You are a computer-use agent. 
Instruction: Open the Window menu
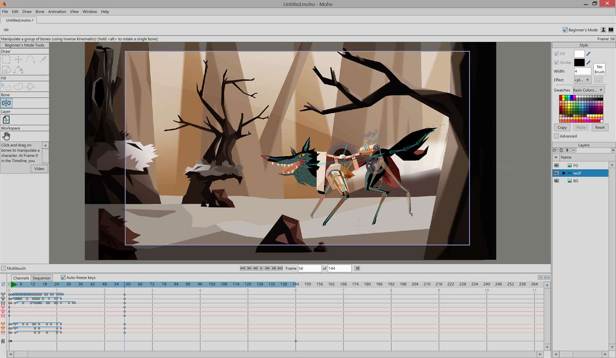(90, 11)
